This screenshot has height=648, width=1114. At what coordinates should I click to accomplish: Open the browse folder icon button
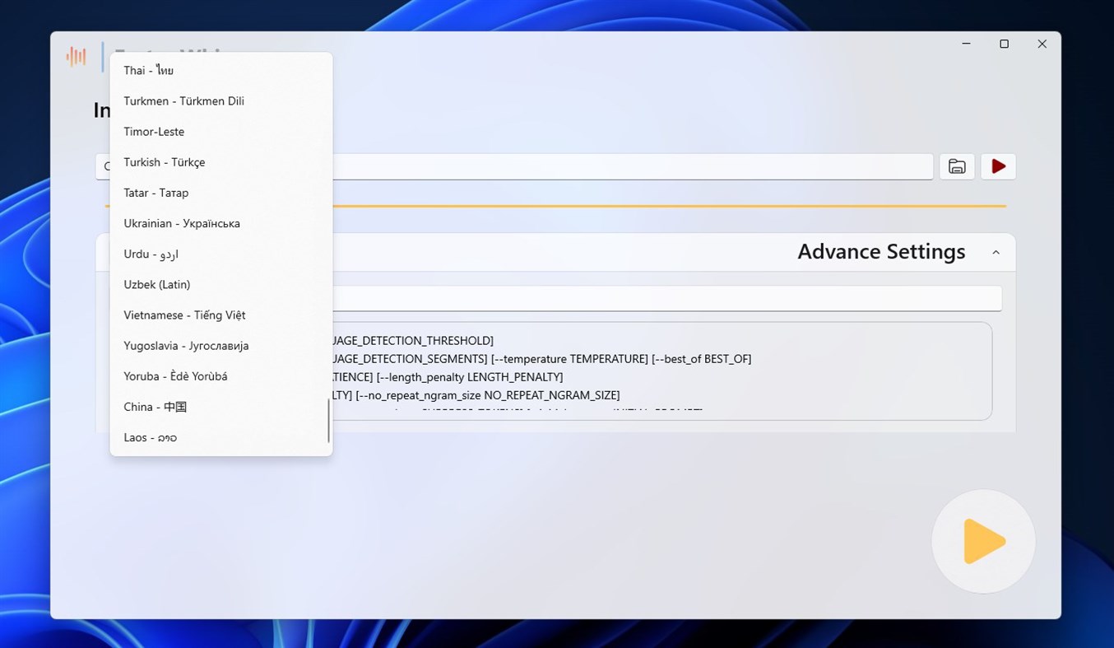957,166
